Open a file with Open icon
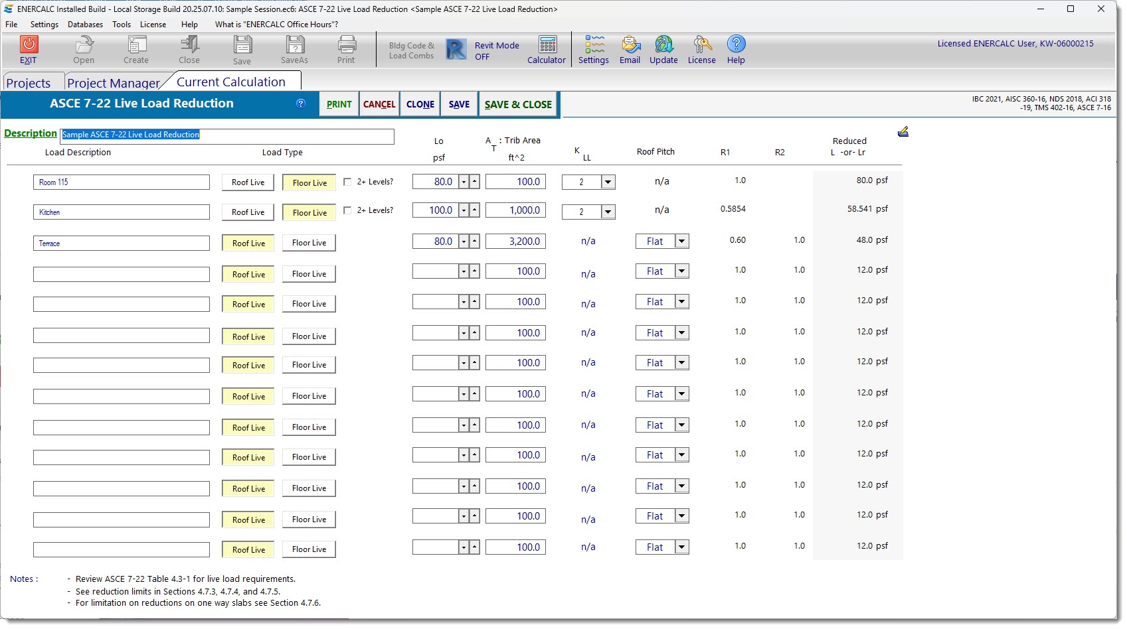 tap(84, 44)
